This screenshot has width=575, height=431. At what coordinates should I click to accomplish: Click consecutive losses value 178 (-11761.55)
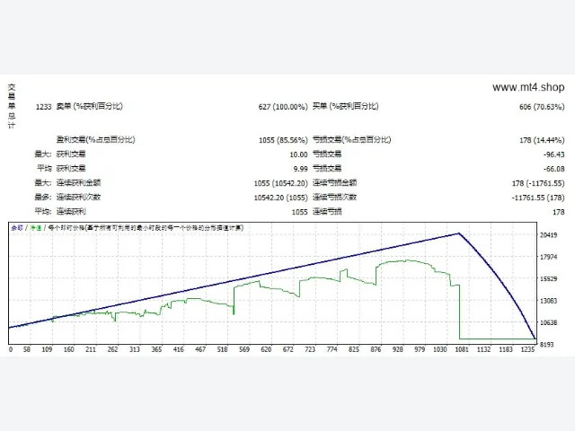click(538, 183)
